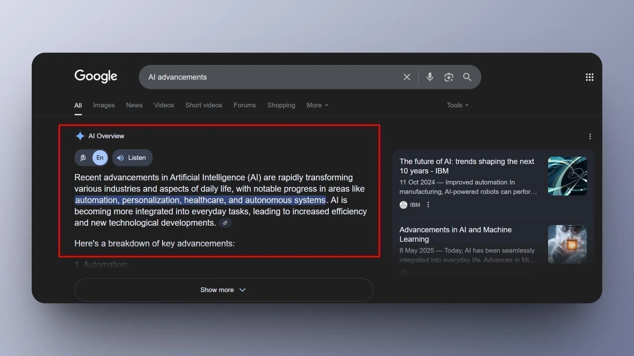Open the Tools dropdown
Screen dimensions: 634x356
457,105
